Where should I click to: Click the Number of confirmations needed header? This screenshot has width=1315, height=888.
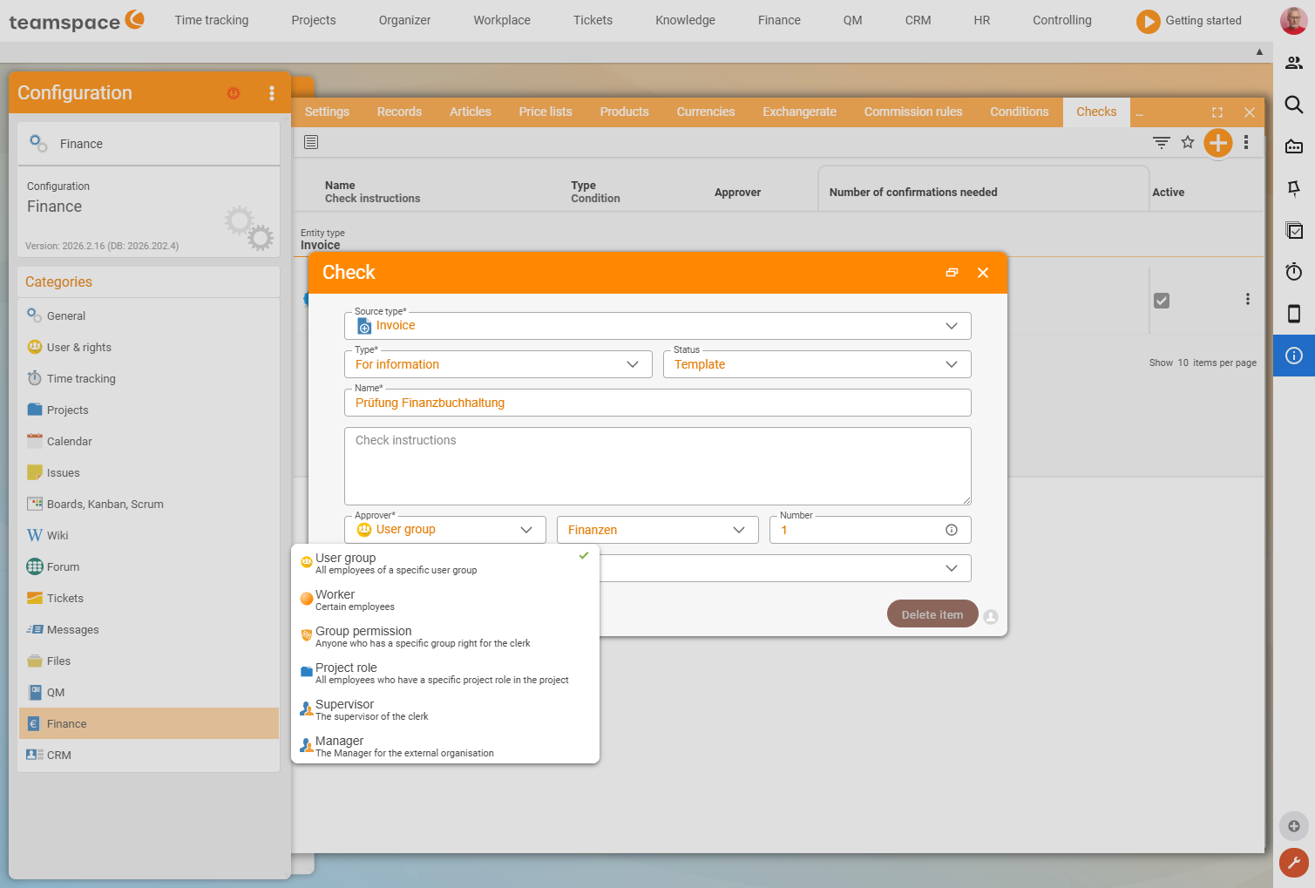[913, 193]
